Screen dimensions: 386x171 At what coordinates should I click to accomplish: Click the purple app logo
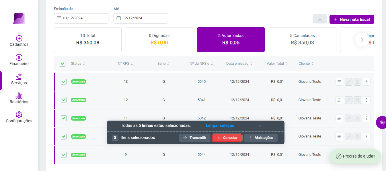(19, 19)
